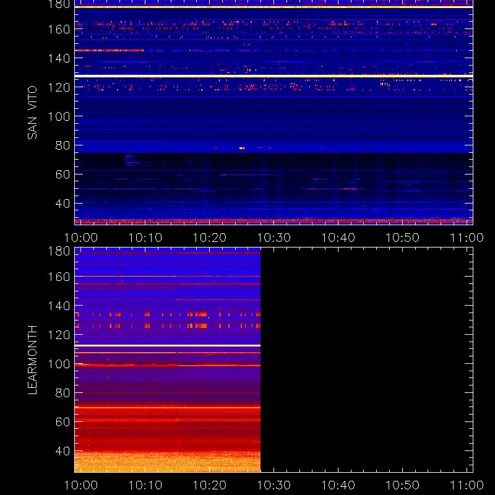Click 10:00 time label below Learmonth plot
Image resolution: width=495 pixels, height=495 pixels.
(81, 485)
